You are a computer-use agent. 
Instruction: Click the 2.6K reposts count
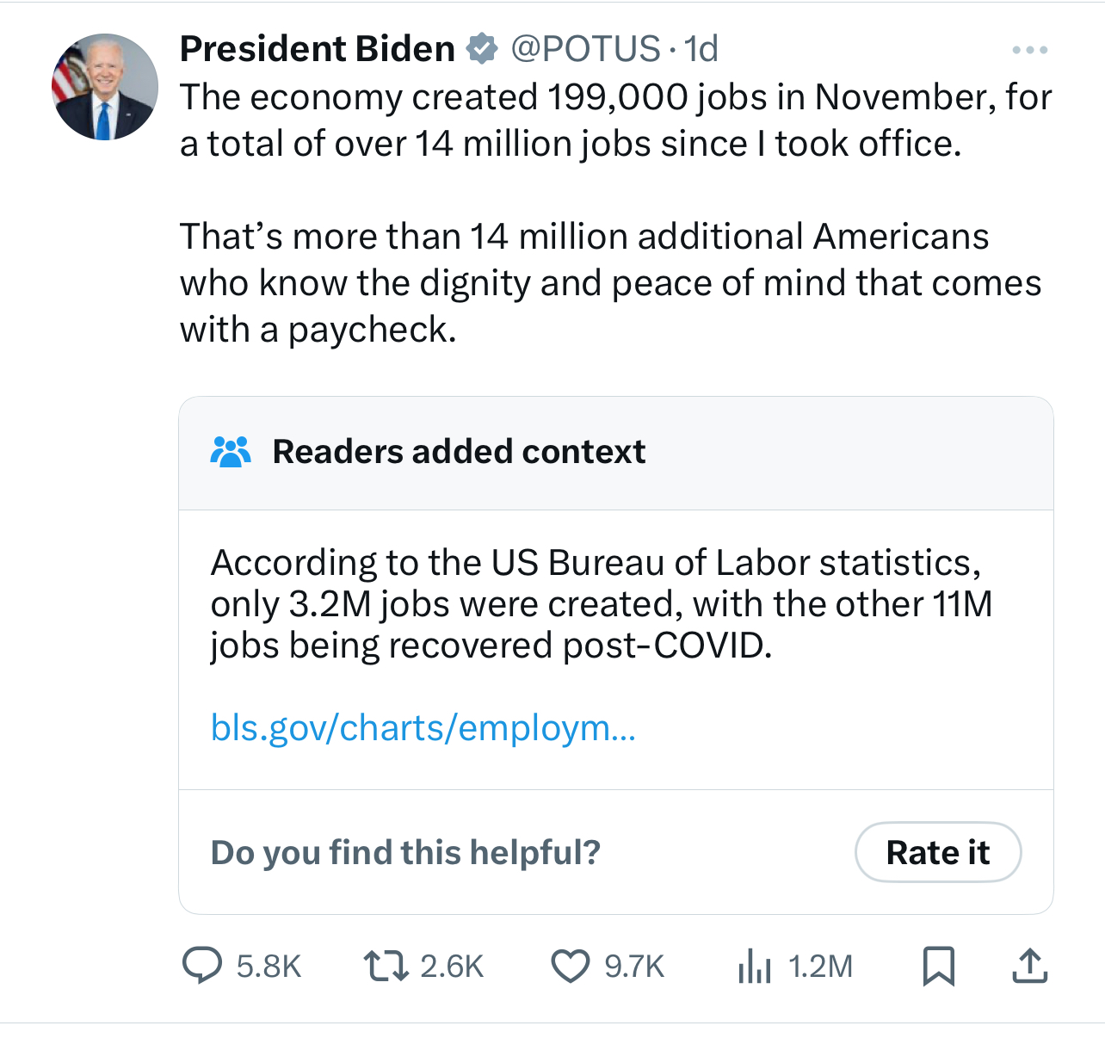452,967
